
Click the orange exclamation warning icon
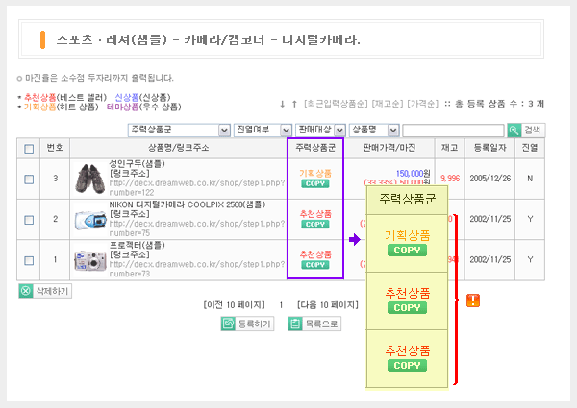click(x=472, y=300)
